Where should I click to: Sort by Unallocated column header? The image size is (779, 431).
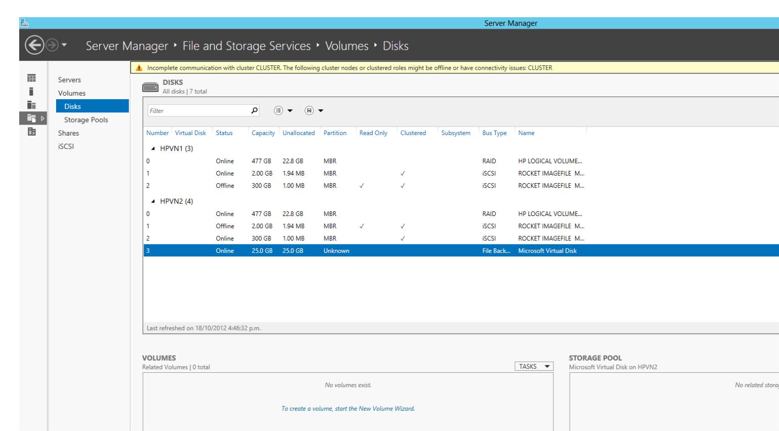tap(298, 133)
